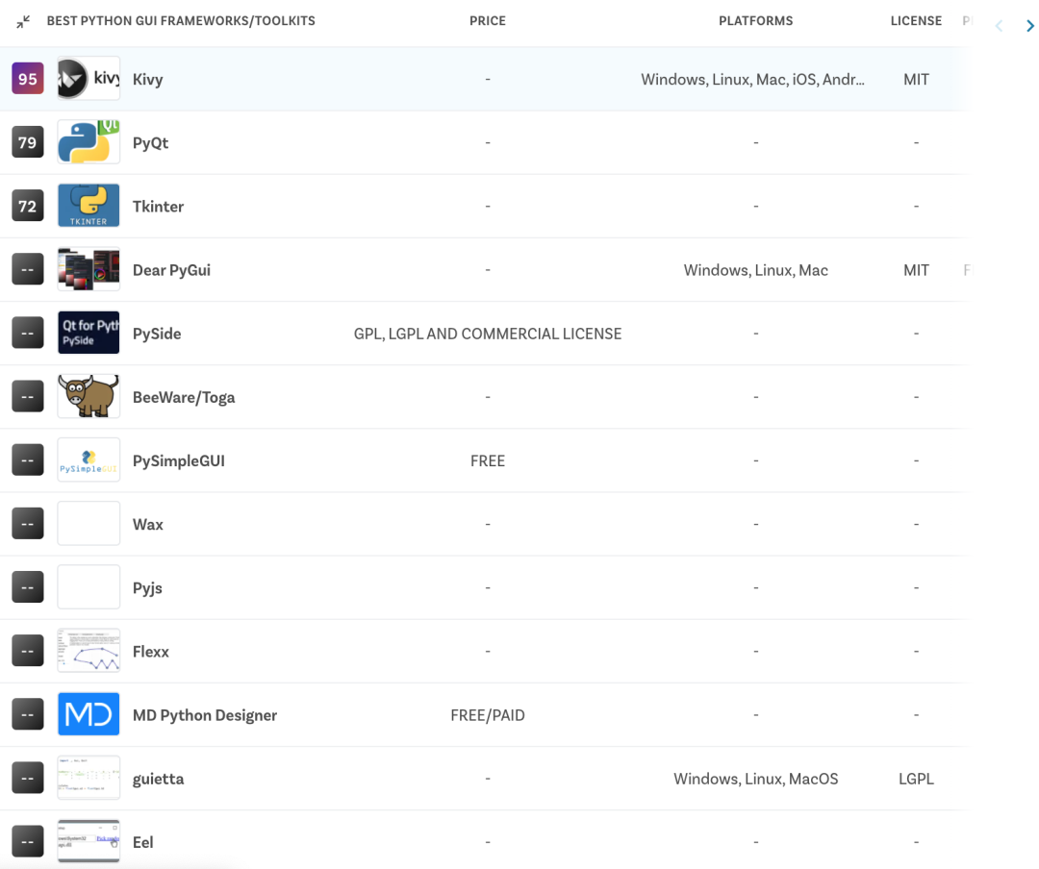The image size is (1039, 869).
Task: Click MD Python Designer's empty score badge
Action: point(28,714)
